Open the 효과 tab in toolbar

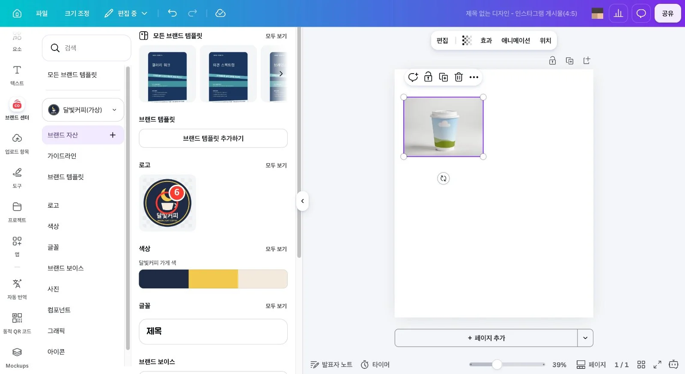click(x=486, y=40)
